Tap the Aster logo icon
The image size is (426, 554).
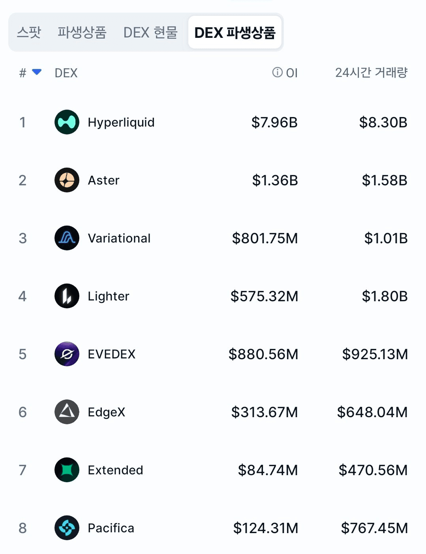tap(67, 180)
